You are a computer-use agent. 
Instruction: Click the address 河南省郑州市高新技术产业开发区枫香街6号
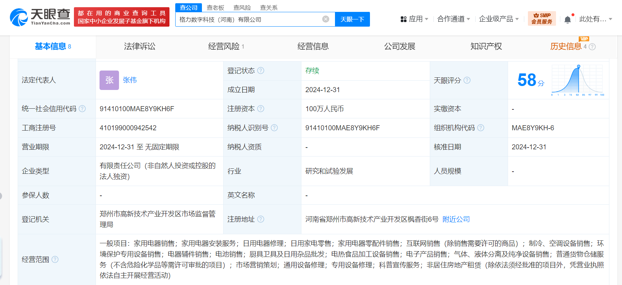(372, 219)
